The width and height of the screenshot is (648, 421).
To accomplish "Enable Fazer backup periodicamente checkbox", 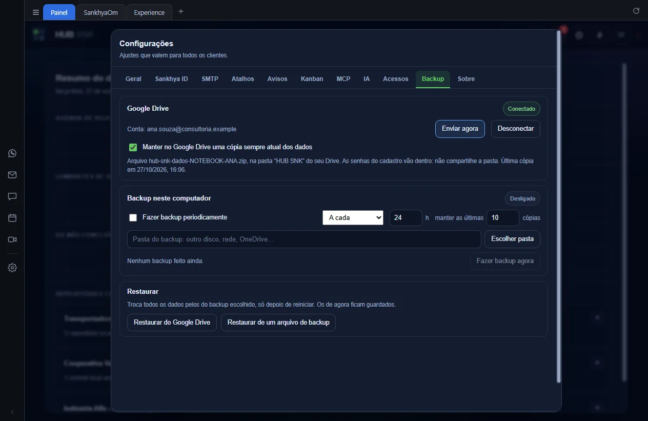I will pos(133,217).
